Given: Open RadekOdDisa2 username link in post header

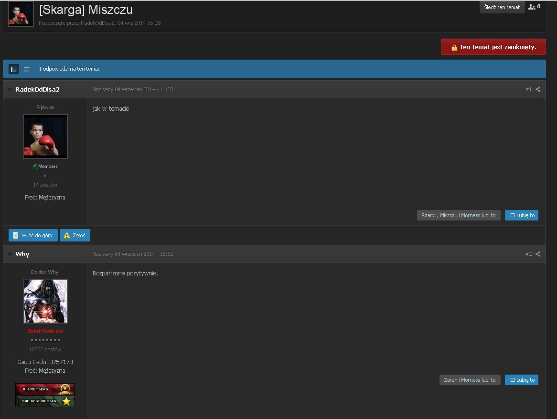Looking at the screenshot, I should (37, 89).
